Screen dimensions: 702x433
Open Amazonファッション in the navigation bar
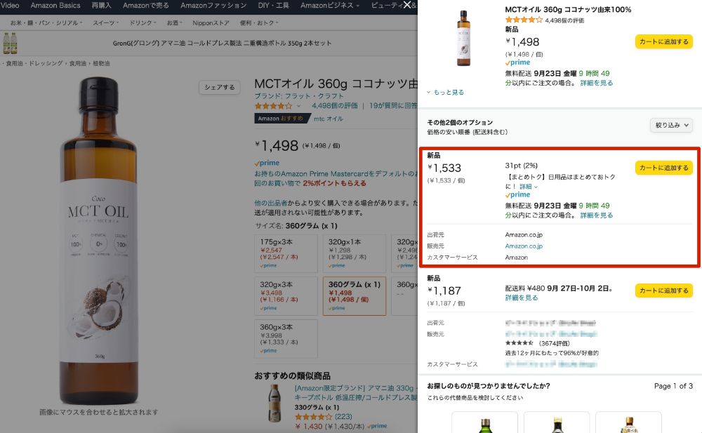tap(213, 6)
